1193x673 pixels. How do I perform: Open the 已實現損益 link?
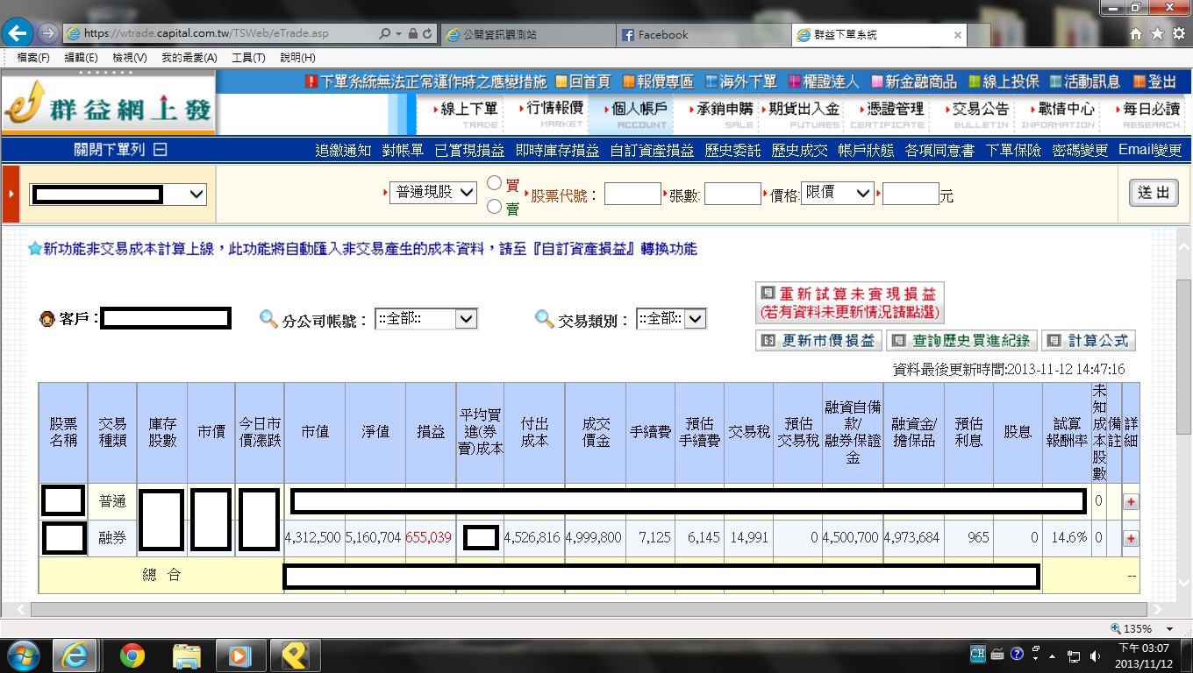[469, 150]
